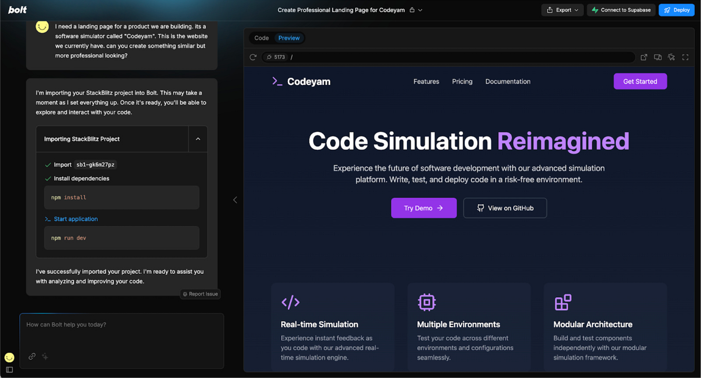The width and height of the screenshot is (701, 378).
Task: Click checkmark beside Install dependencies
Action: coord(48,179)
